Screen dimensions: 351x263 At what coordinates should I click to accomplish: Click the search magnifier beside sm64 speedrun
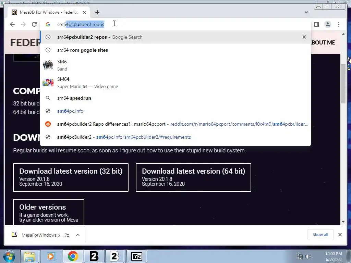coord(48,98)
